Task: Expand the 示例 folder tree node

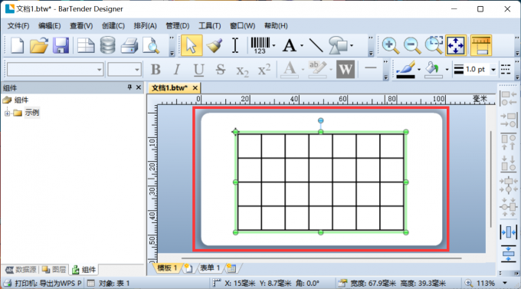Action: (8, 113)
